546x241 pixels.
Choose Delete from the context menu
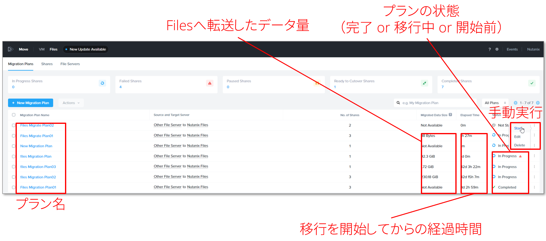click(x=519, y=145)
